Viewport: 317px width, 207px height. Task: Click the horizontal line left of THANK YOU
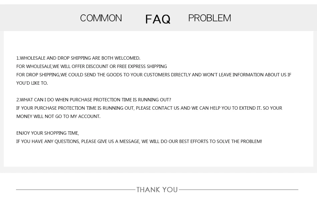[76, 190]
